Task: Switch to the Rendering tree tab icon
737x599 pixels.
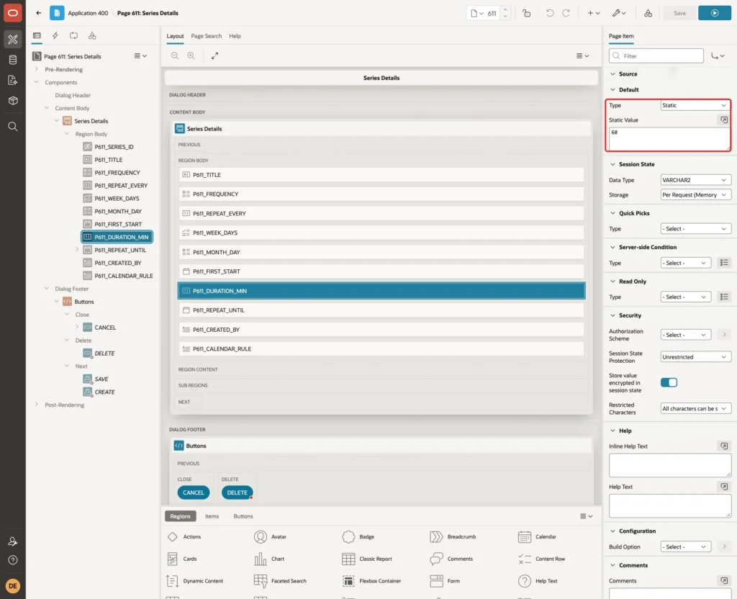Action: click(x=37, y=36)
